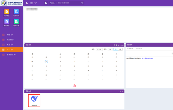Open the 未完事宜 purple tile

click(7, 23)
